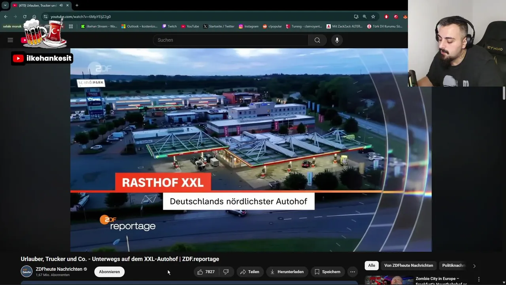Download the video via Herunterladen
The image size is (506, 285).
[x=287, y=272]
